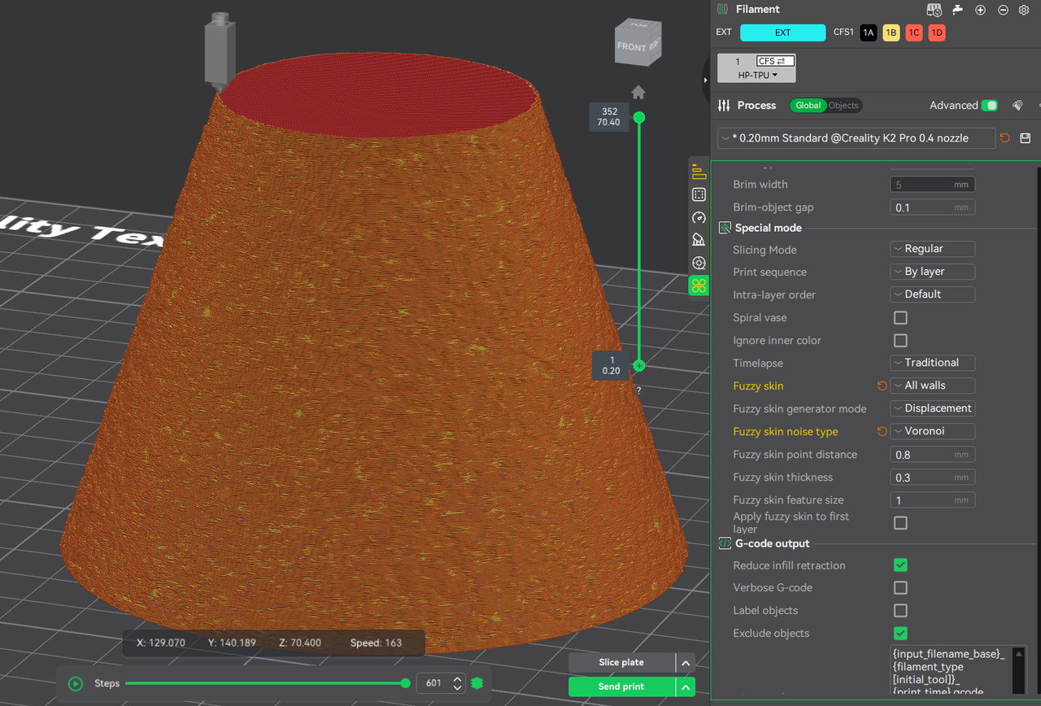
Task: Open the Speed settings tab icon
Action: (699, 217)
